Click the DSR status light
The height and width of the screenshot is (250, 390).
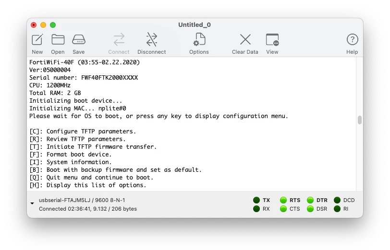pyautogui.click(x=310, y=209)
